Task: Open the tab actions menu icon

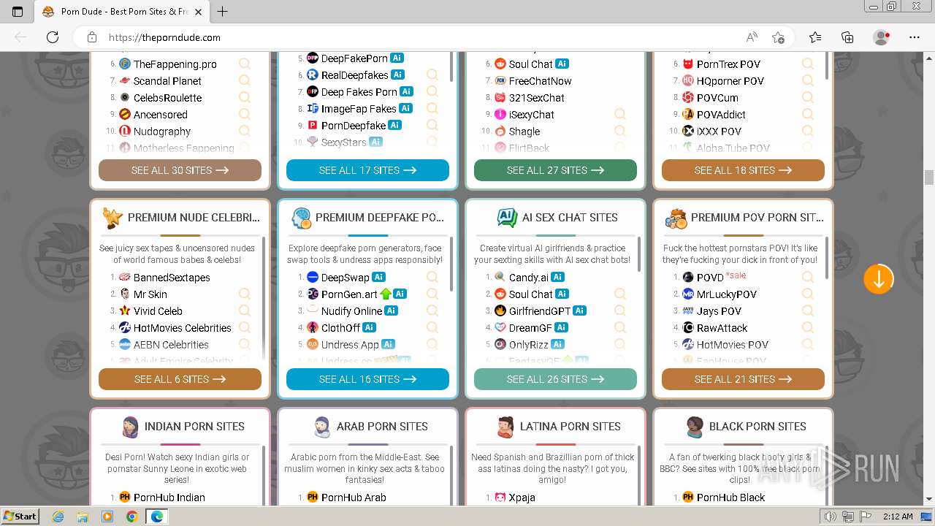Action: click(x=18, y=12)
